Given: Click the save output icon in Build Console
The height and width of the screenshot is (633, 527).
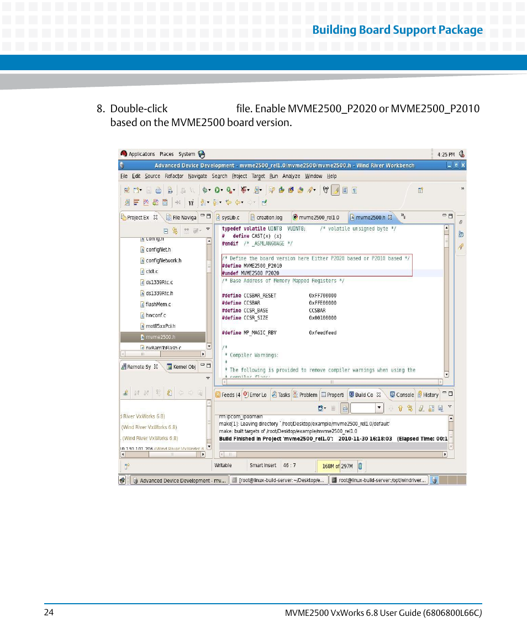Looking at the screenshot, I should click(440, 408).
